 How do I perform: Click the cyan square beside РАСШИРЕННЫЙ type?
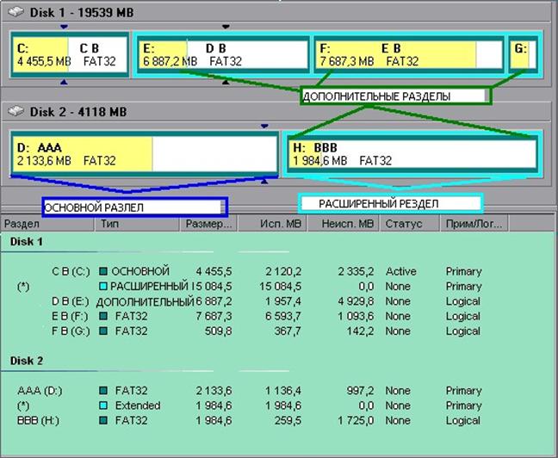pyautogui.click(x=103, y=286)
